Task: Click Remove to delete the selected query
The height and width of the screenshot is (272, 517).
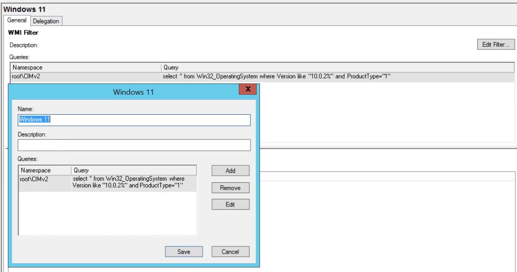Action: pos(230,188)
